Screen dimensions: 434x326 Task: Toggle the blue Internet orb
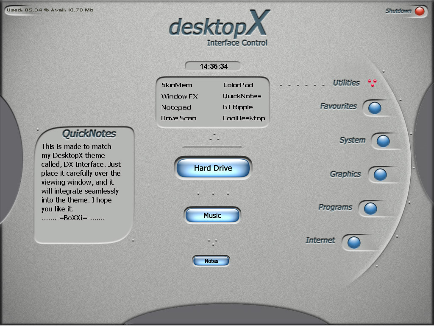pos(354,242)
